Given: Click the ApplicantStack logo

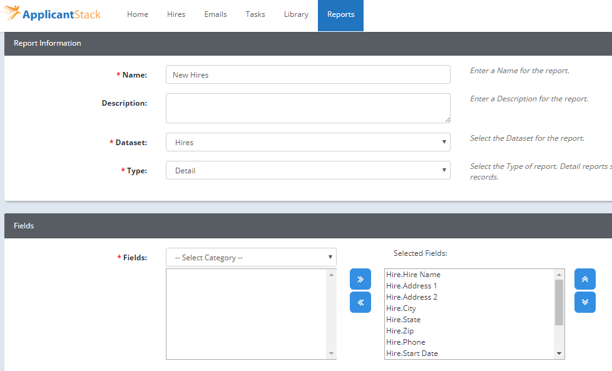Looking at the screenshot, I should click(51, 14).
